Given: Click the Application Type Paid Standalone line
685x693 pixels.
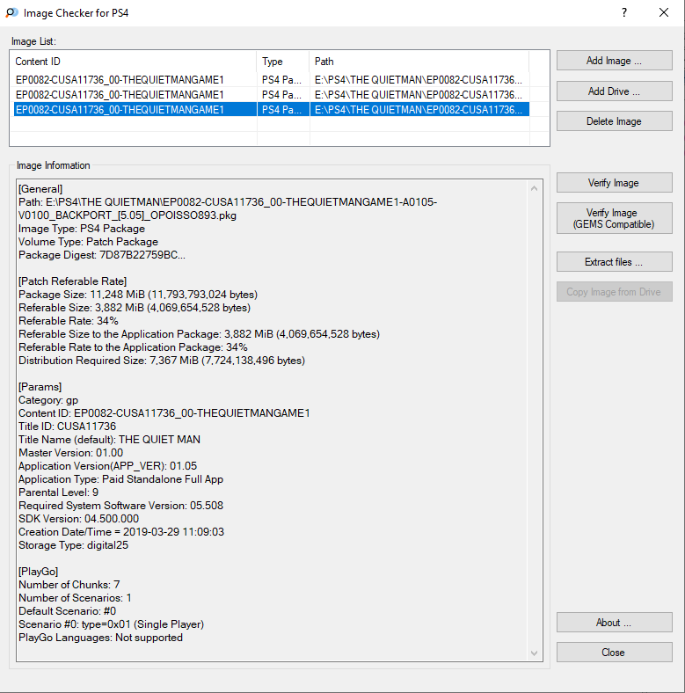Looking at the screenshot, I should tap(120, 479).
